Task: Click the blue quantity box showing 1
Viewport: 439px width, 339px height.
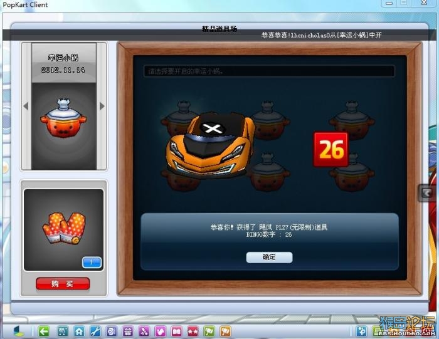Action: [92, 263]
